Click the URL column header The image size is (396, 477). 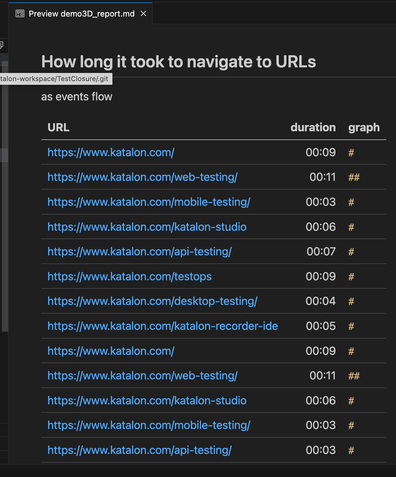coord(58,128)
